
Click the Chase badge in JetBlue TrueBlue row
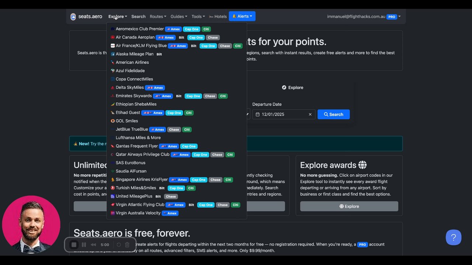point(174,130)
